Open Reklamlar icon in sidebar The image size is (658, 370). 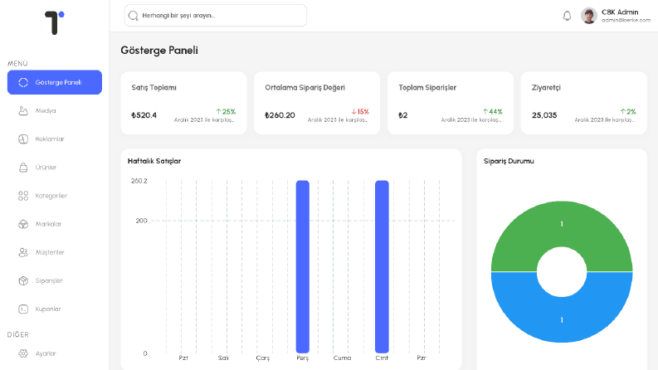[23, 139]
